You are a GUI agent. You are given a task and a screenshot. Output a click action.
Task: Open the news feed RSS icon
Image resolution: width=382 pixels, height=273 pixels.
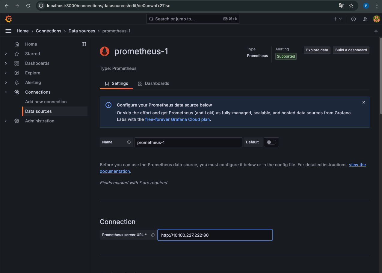click(365, 19)
